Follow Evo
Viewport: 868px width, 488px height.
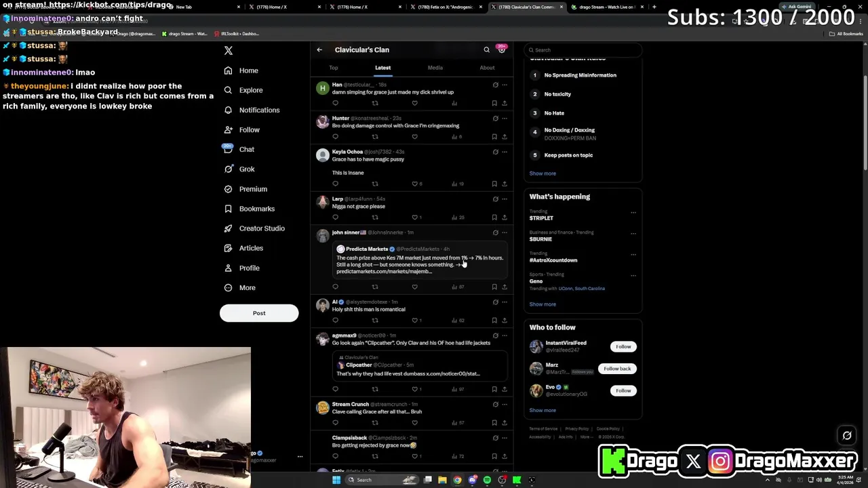(x=623, y=390)
